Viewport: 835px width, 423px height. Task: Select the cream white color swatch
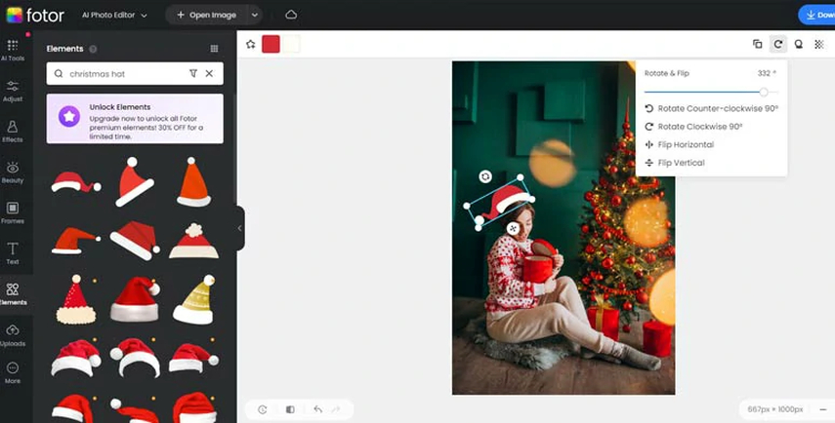pos(291,44)
